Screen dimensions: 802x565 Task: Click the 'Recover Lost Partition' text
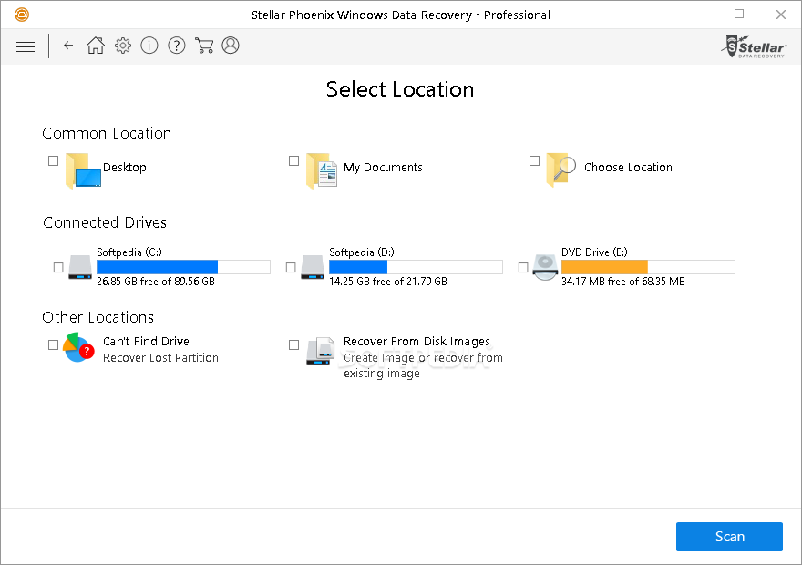(x=160, y=357)
